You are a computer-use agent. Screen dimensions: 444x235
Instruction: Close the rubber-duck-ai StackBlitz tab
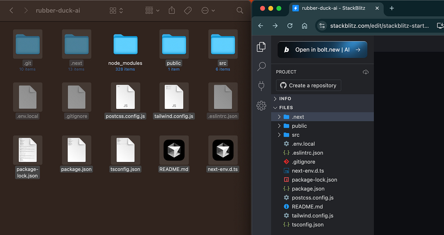pos(377,9)
